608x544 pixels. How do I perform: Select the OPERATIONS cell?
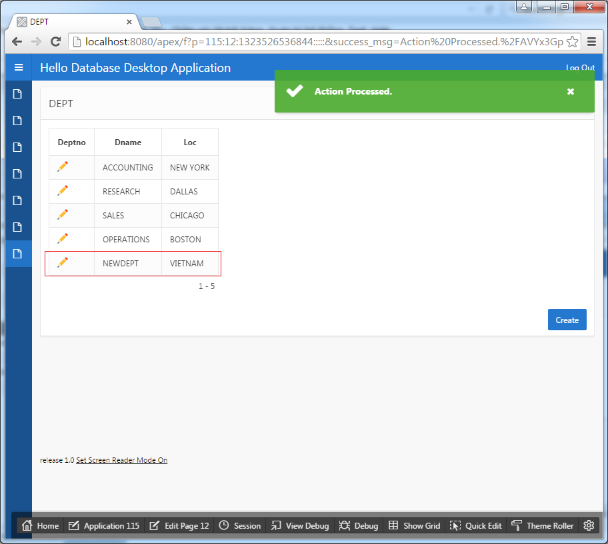click(128, 239)
